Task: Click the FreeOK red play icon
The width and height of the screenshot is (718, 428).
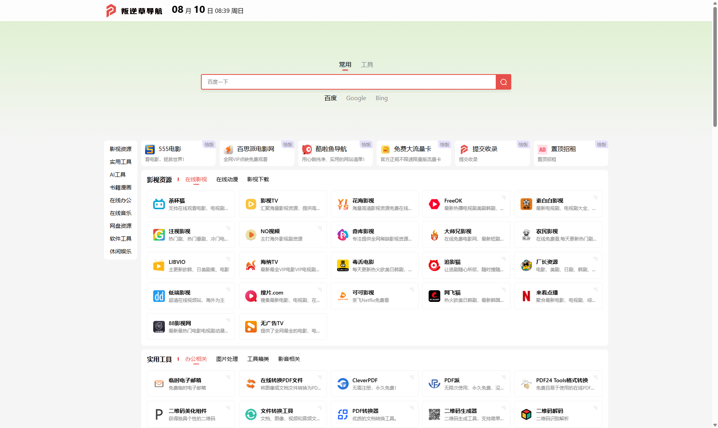Action: 434,204
